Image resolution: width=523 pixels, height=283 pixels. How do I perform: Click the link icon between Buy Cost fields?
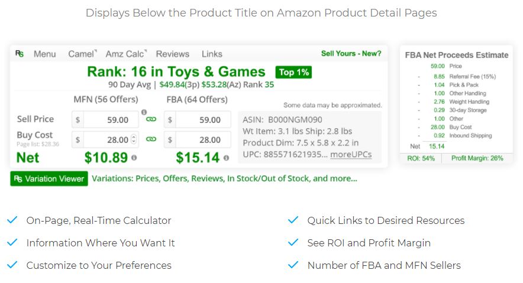151,139
